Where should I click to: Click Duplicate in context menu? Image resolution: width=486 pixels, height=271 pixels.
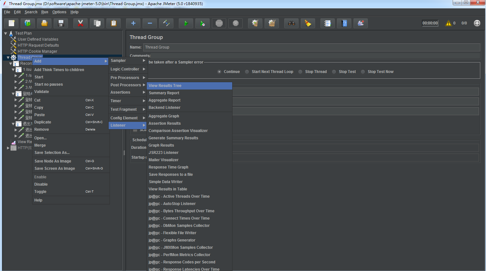(x=71, y=122)
